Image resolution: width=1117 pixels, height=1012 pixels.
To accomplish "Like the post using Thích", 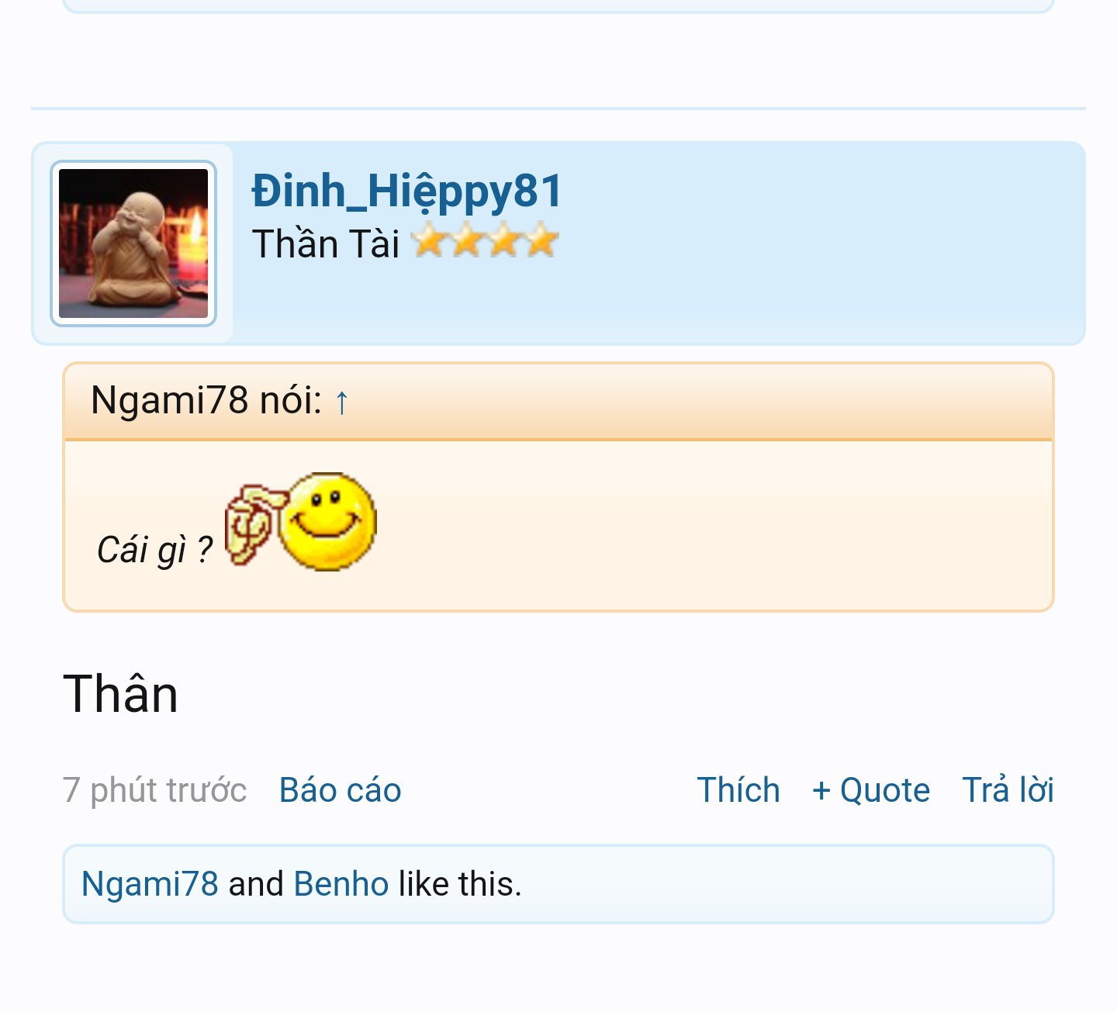I will click(738, 790).
